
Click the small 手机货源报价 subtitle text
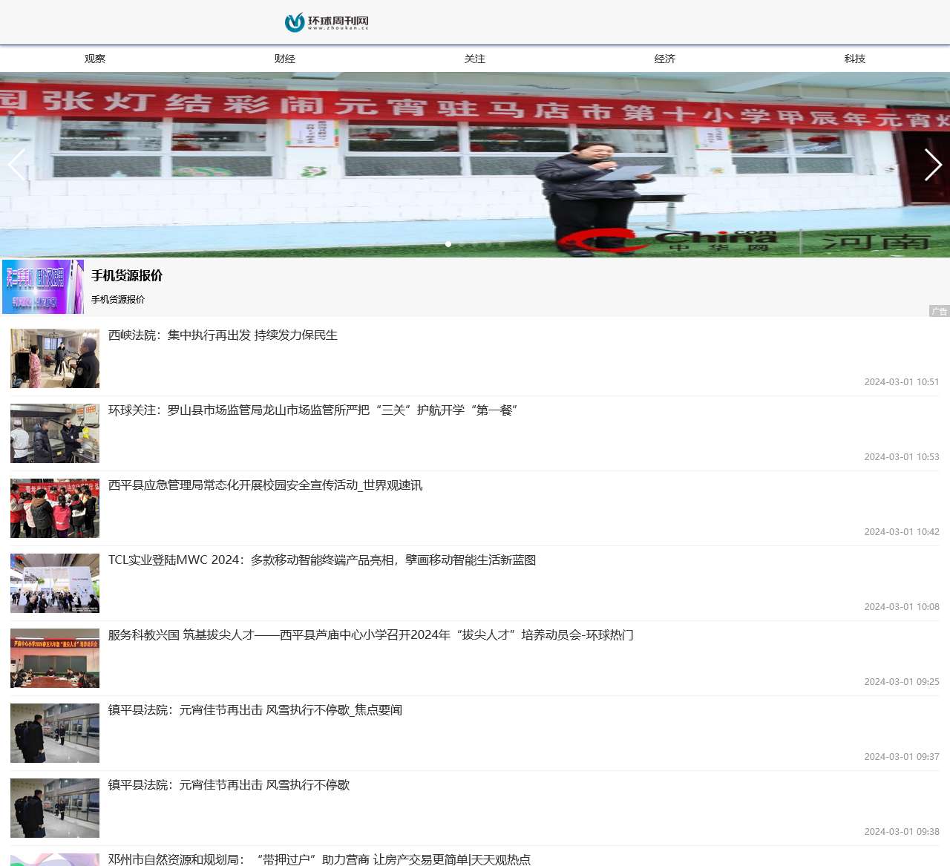point(118,299)
